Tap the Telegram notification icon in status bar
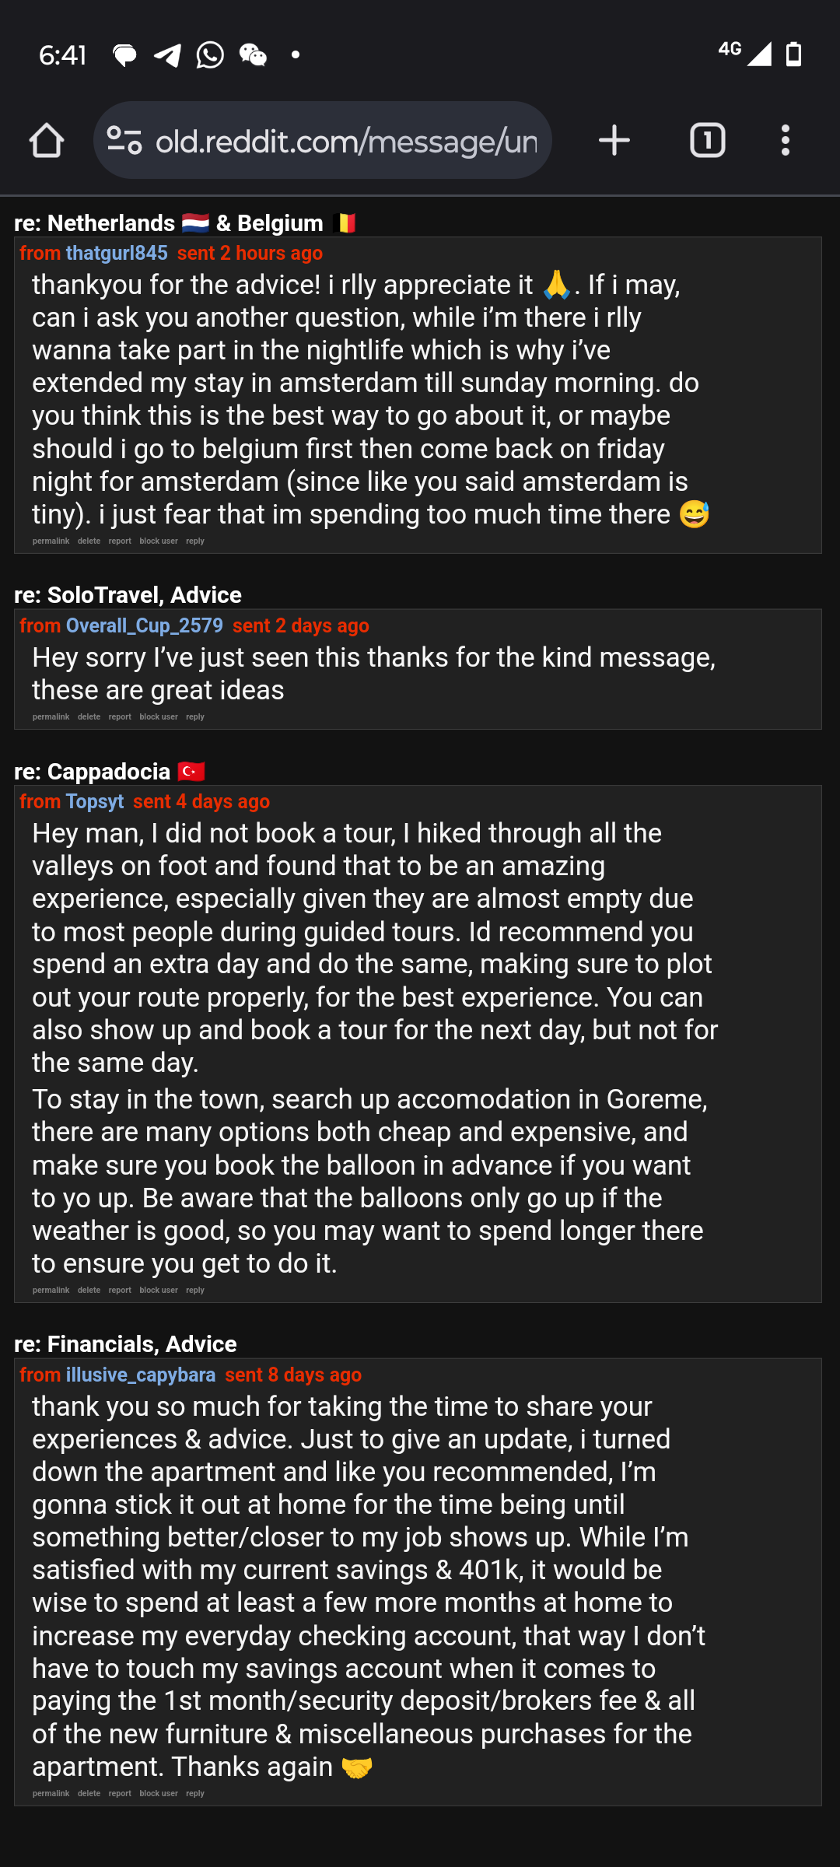Screen dimensions: 840x1867 click(167, 54)
